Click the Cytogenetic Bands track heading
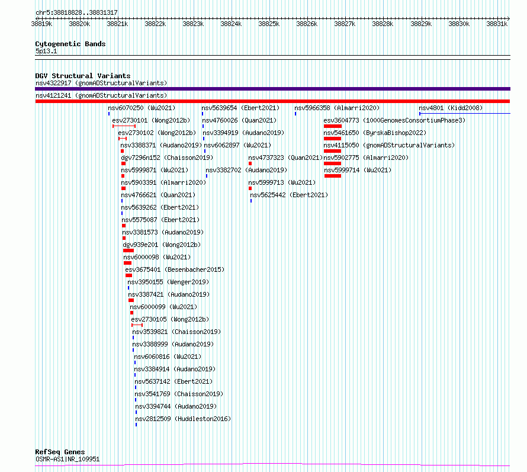The image size is (527, 472). coord(70,44)
